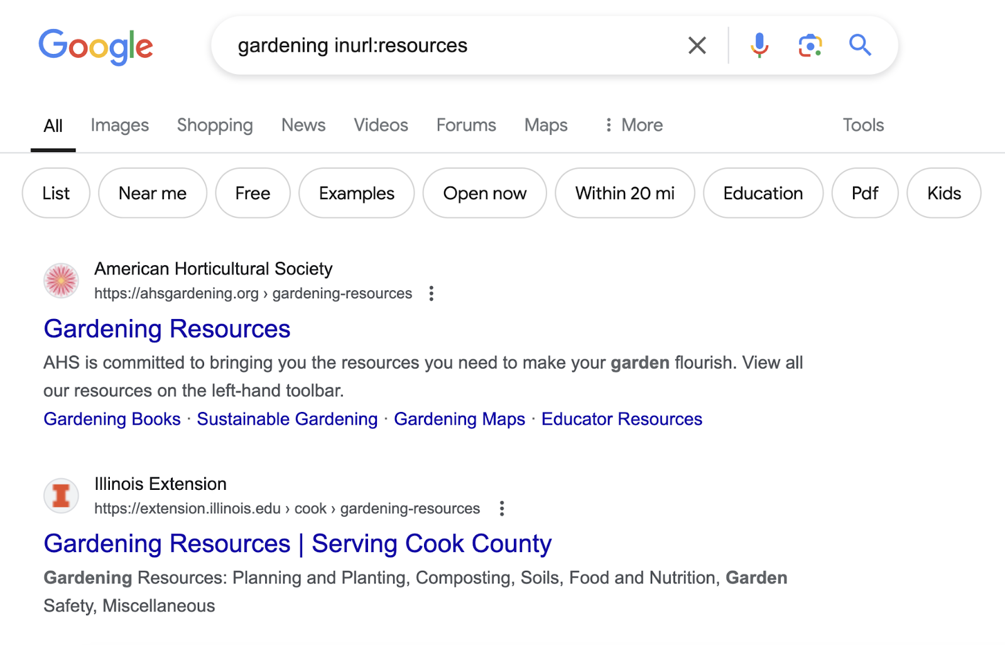
Task: Enable the Pdf results filter
Action: (864, 193)
